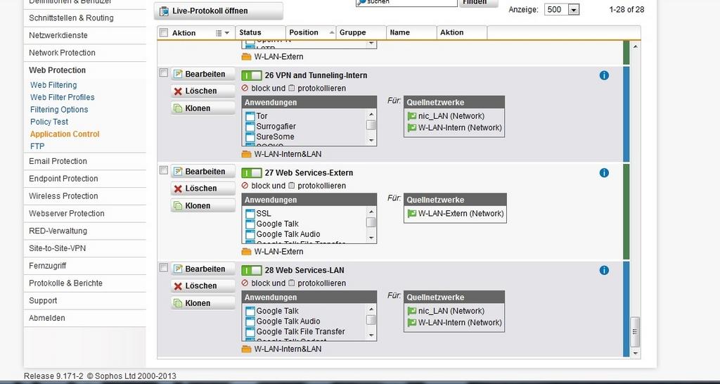Open the Anzeige 500 dropdown
720x384 pixels.
574,9
